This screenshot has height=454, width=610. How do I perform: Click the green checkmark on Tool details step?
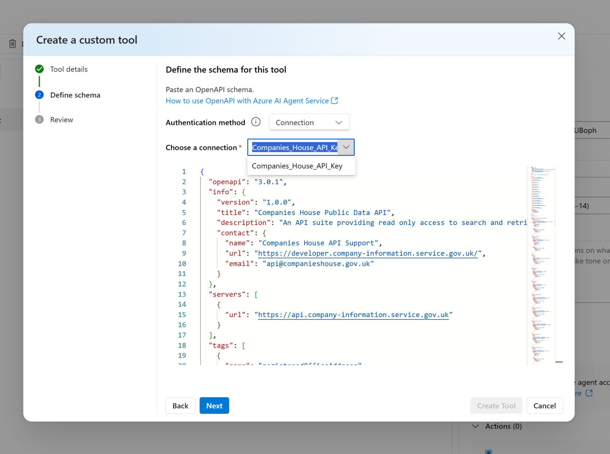39,69
